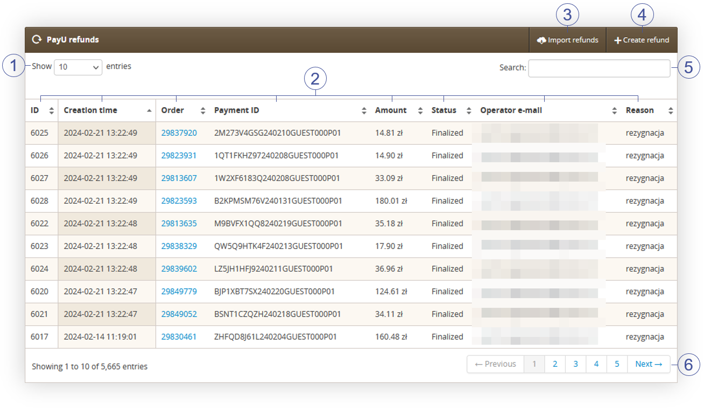Click payment ID ZHFQD8J61L240204GUEST000P01
704x412 pixels.
pos(276,337)
